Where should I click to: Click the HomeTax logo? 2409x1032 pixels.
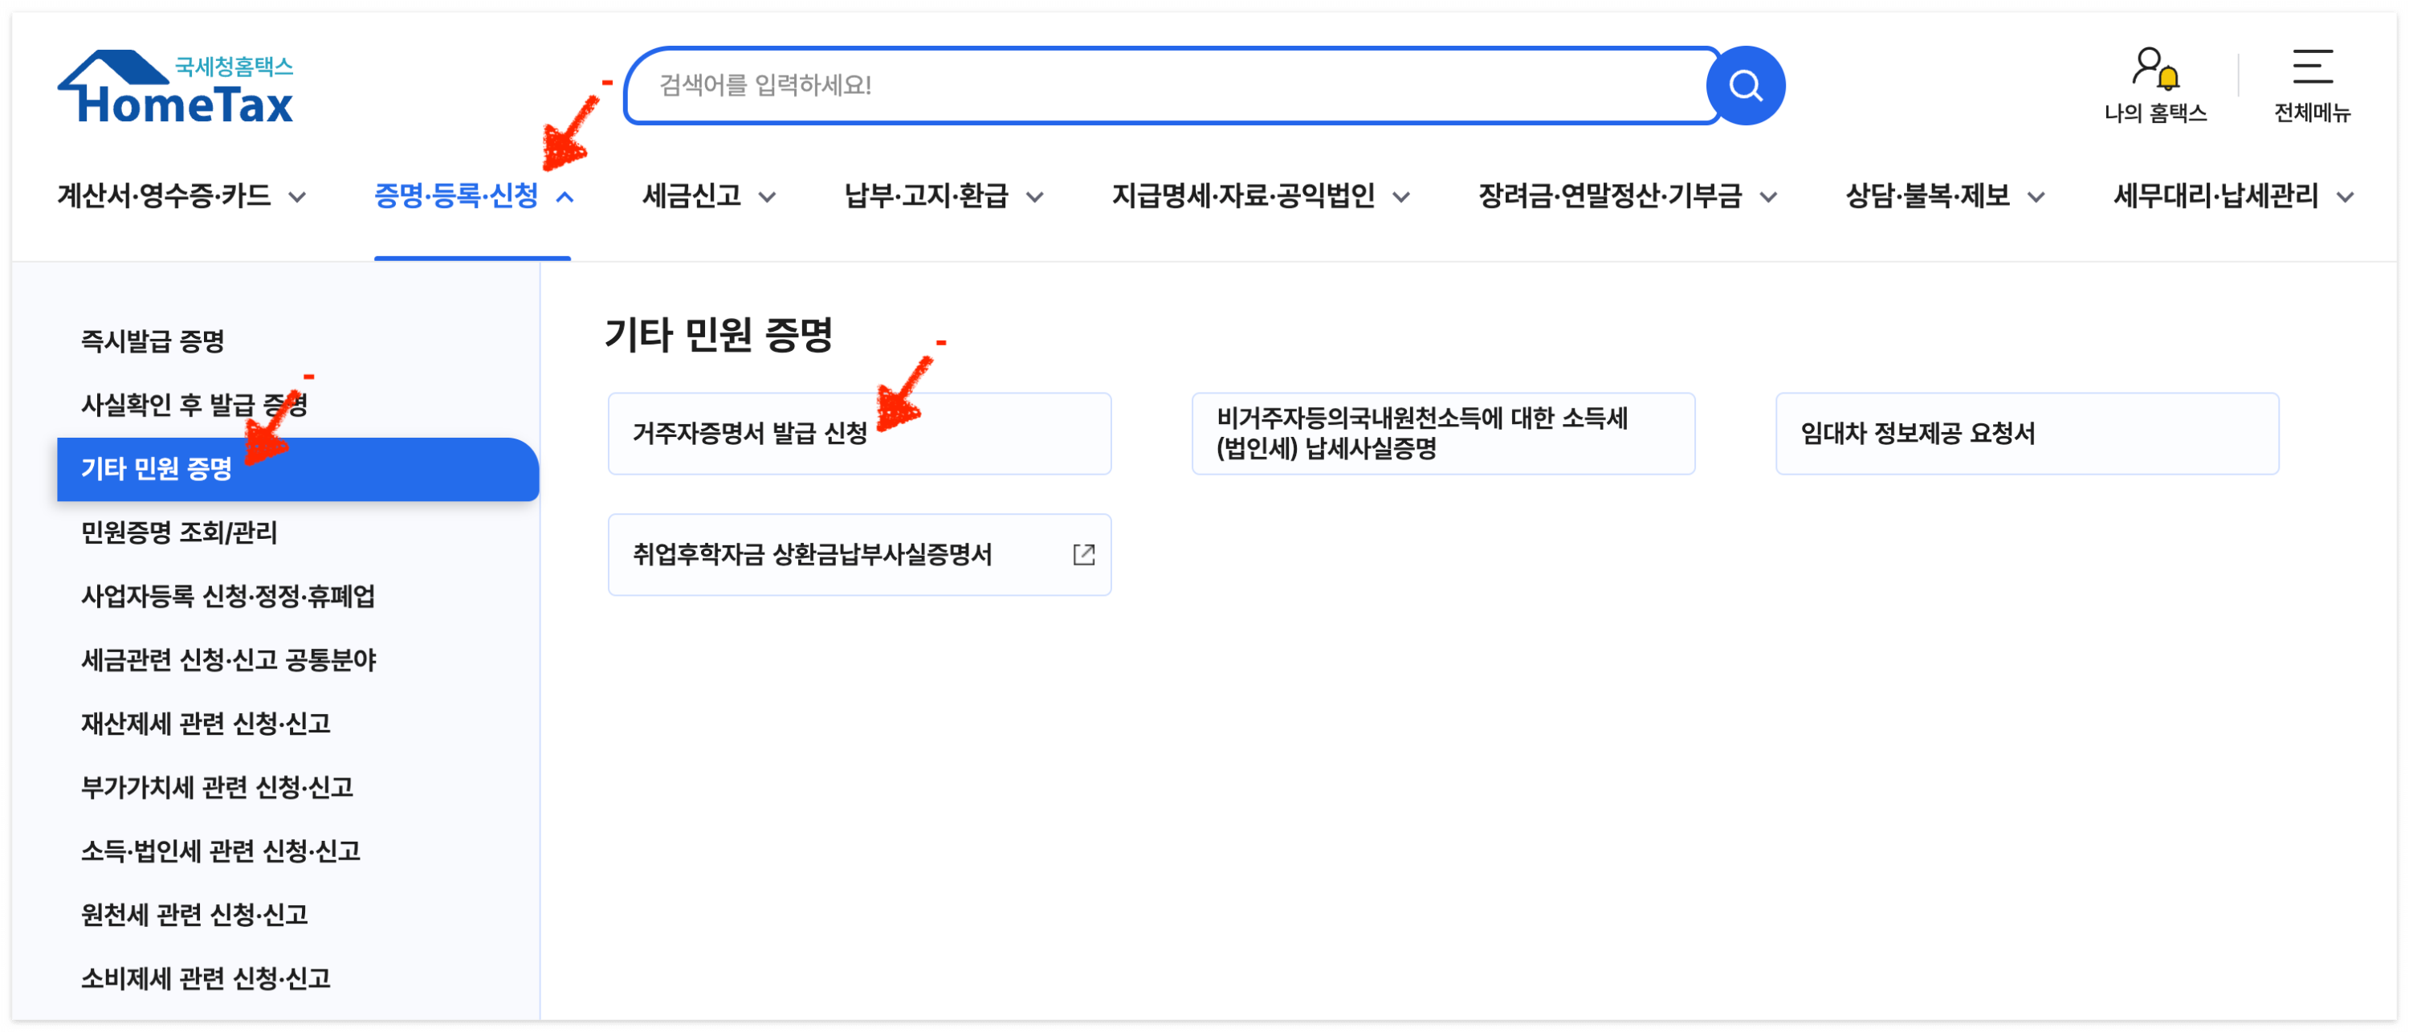coord(176,87)
